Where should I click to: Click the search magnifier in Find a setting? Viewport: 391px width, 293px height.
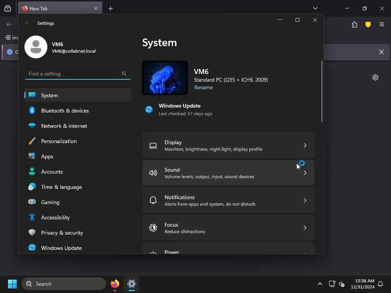pos(124,74)
